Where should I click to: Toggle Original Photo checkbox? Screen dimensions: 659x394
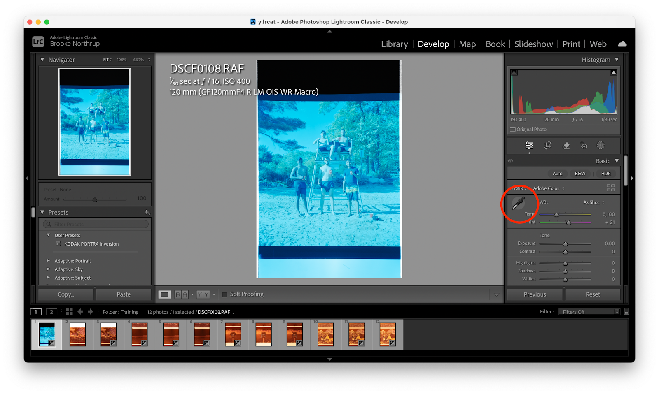click(x=513, y=130)
